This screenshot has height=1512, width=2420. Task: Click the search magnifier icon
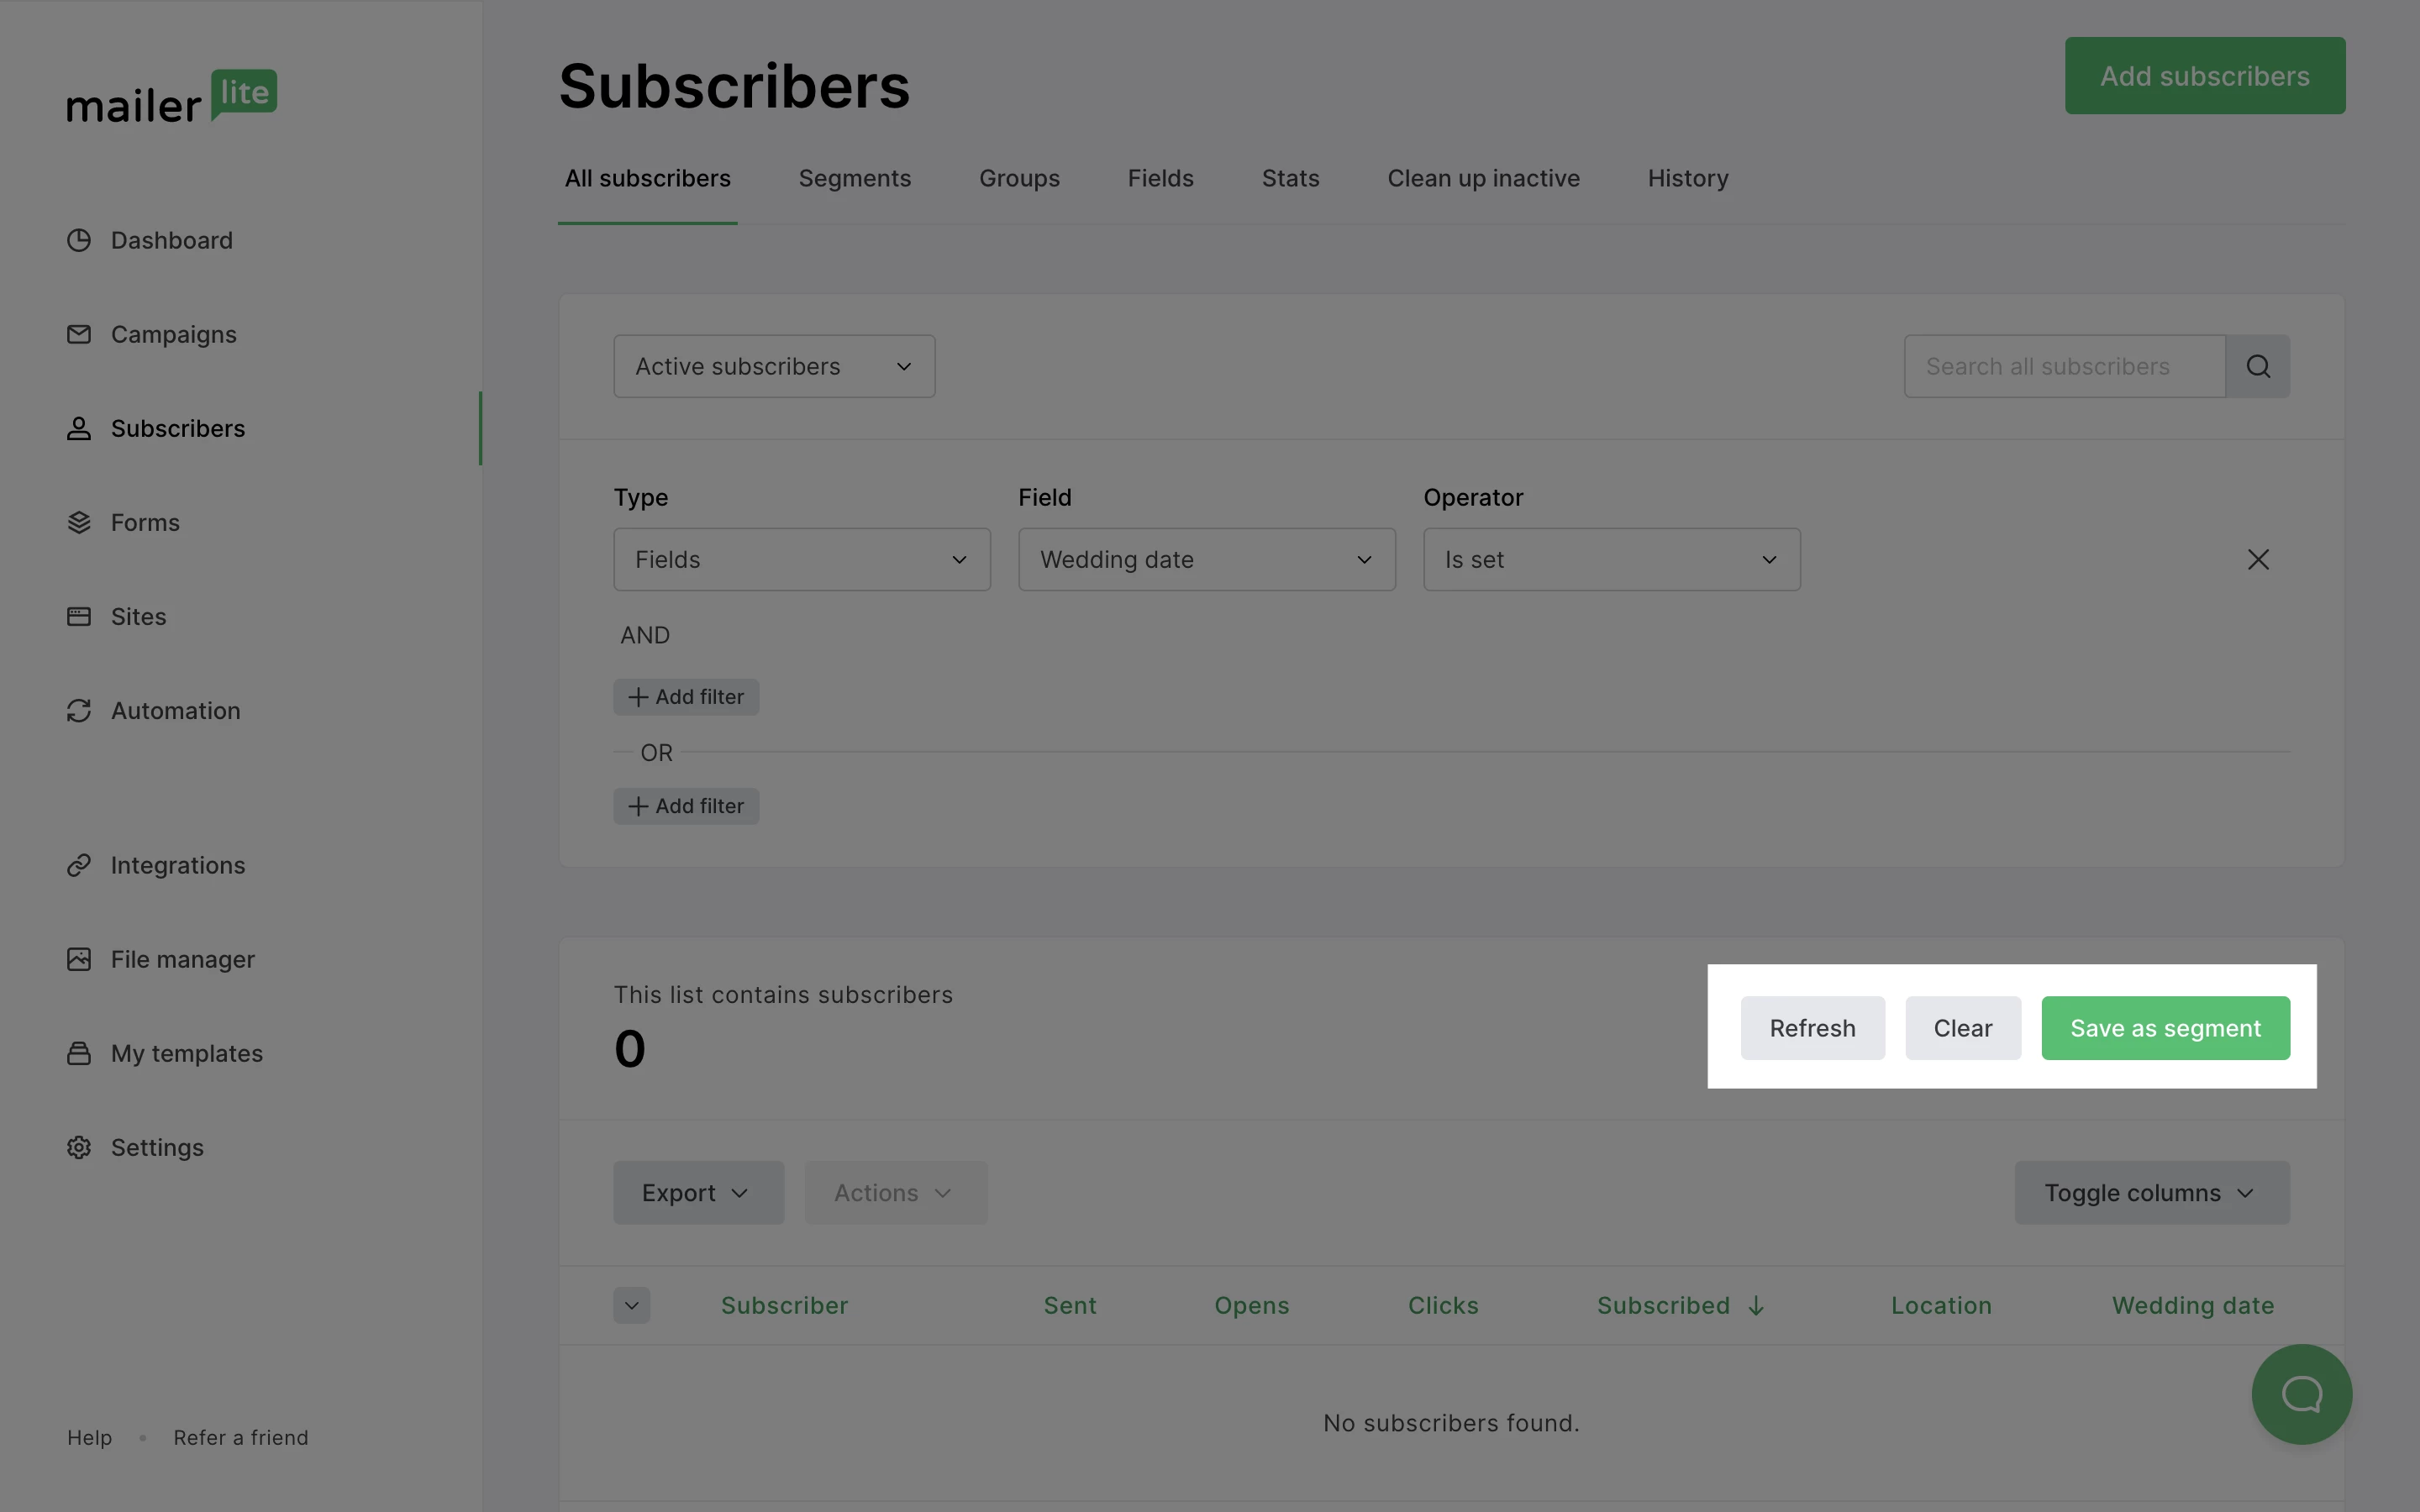(x=2257, y=366)
